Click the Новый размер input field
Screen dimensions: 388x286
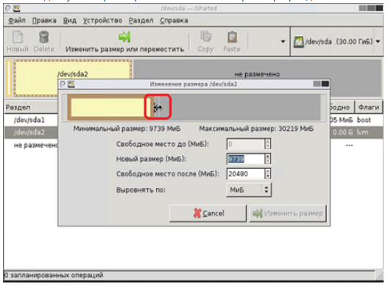click(x=245, y=159)
